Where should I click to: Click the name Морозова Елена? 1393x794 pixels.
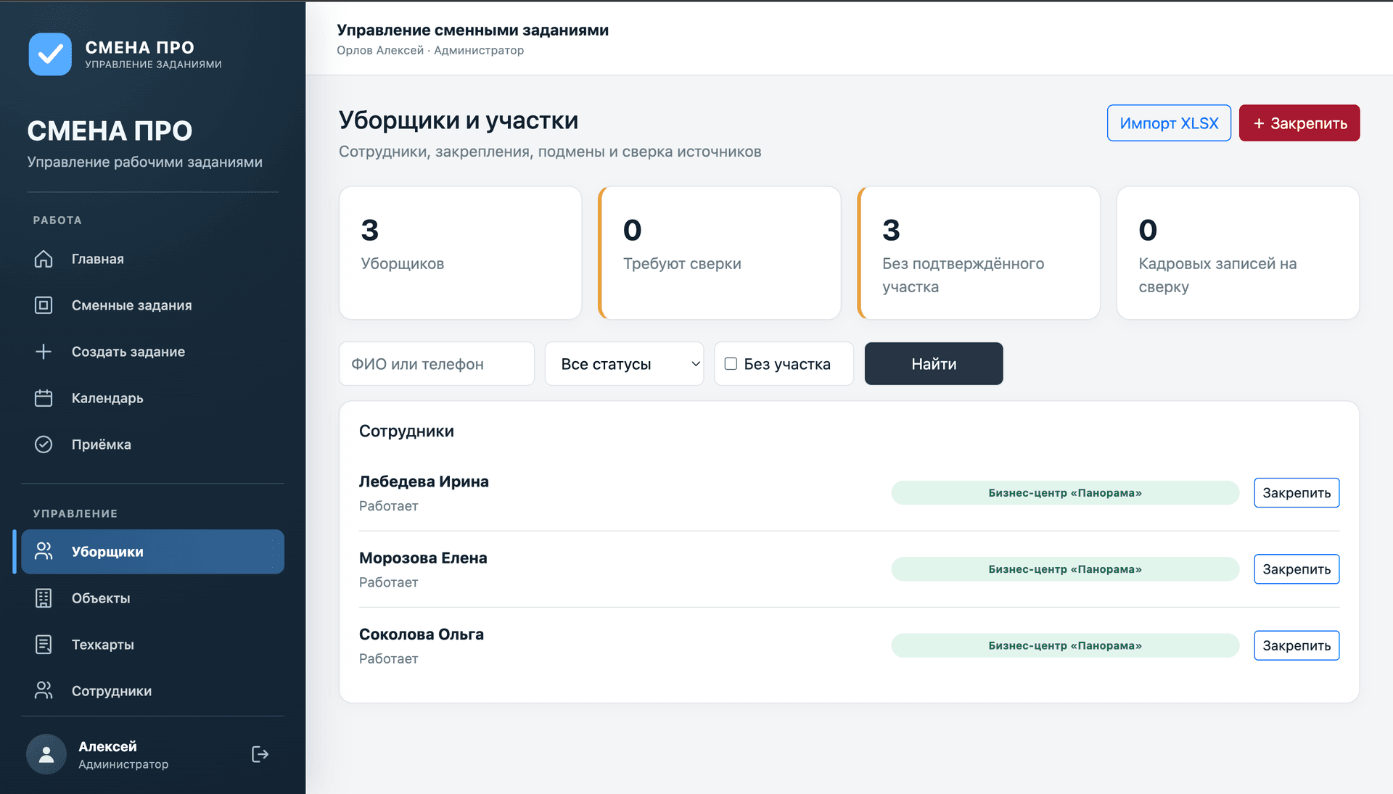point(423,558)
